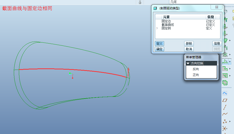Click the 信息 button in the dialog
Image resolution: width=234 pixels, height=134 pixels.
(217, 43)
